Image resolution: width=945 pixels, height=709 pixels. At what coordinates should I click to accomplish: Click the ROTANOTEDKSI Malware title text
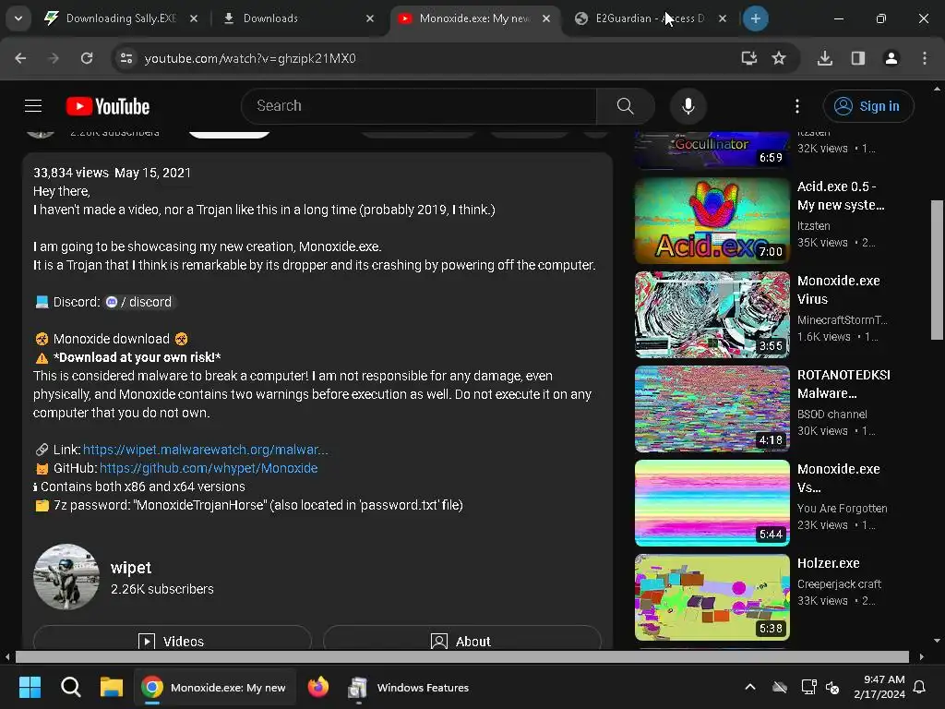(x=843, y=384)
